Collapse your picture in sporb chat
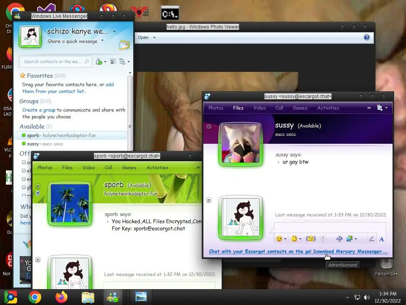Image resolution: width=406 pixels, height=305 pixels. 38,260
